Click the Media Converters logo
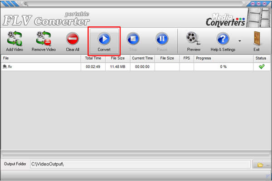272x181 pixels. tap(225, 20)
